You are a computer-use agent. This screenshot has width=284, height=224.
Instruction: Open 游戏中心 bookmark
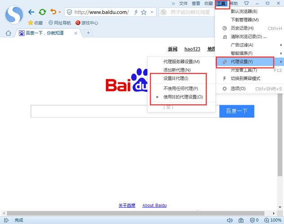click(87, 23)
